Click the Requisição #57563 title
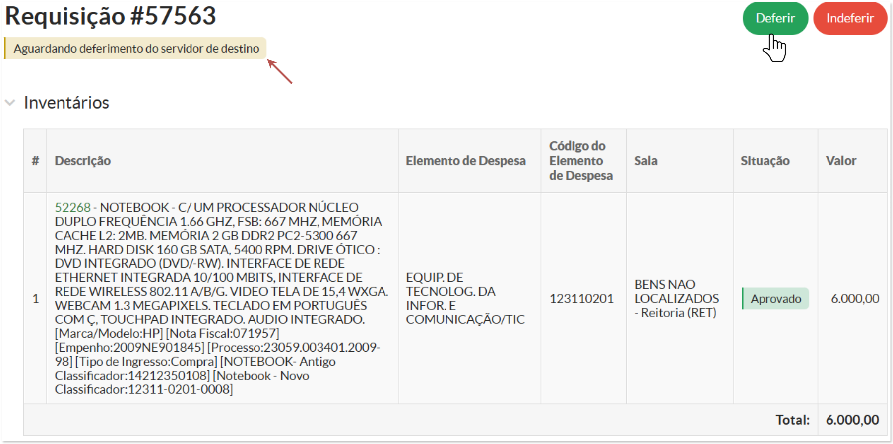 coord(111,16)
